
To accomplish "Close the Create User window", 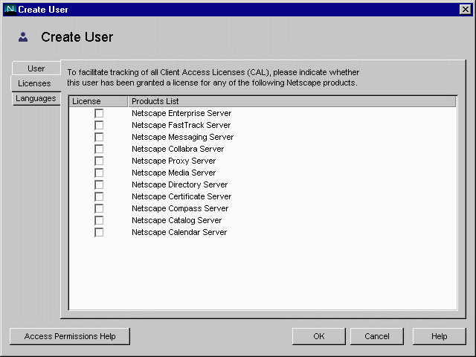I will (x=466, y=10).
